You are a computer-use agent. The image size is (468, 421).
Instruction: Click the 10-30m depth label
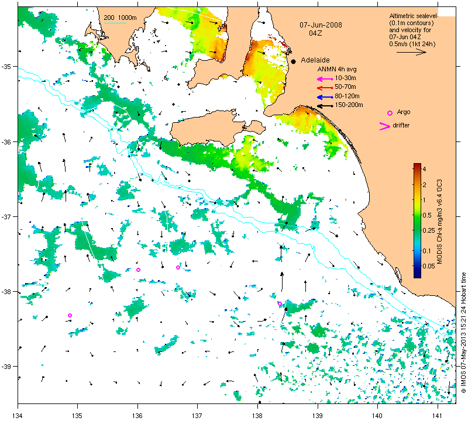tap(345, 78)
